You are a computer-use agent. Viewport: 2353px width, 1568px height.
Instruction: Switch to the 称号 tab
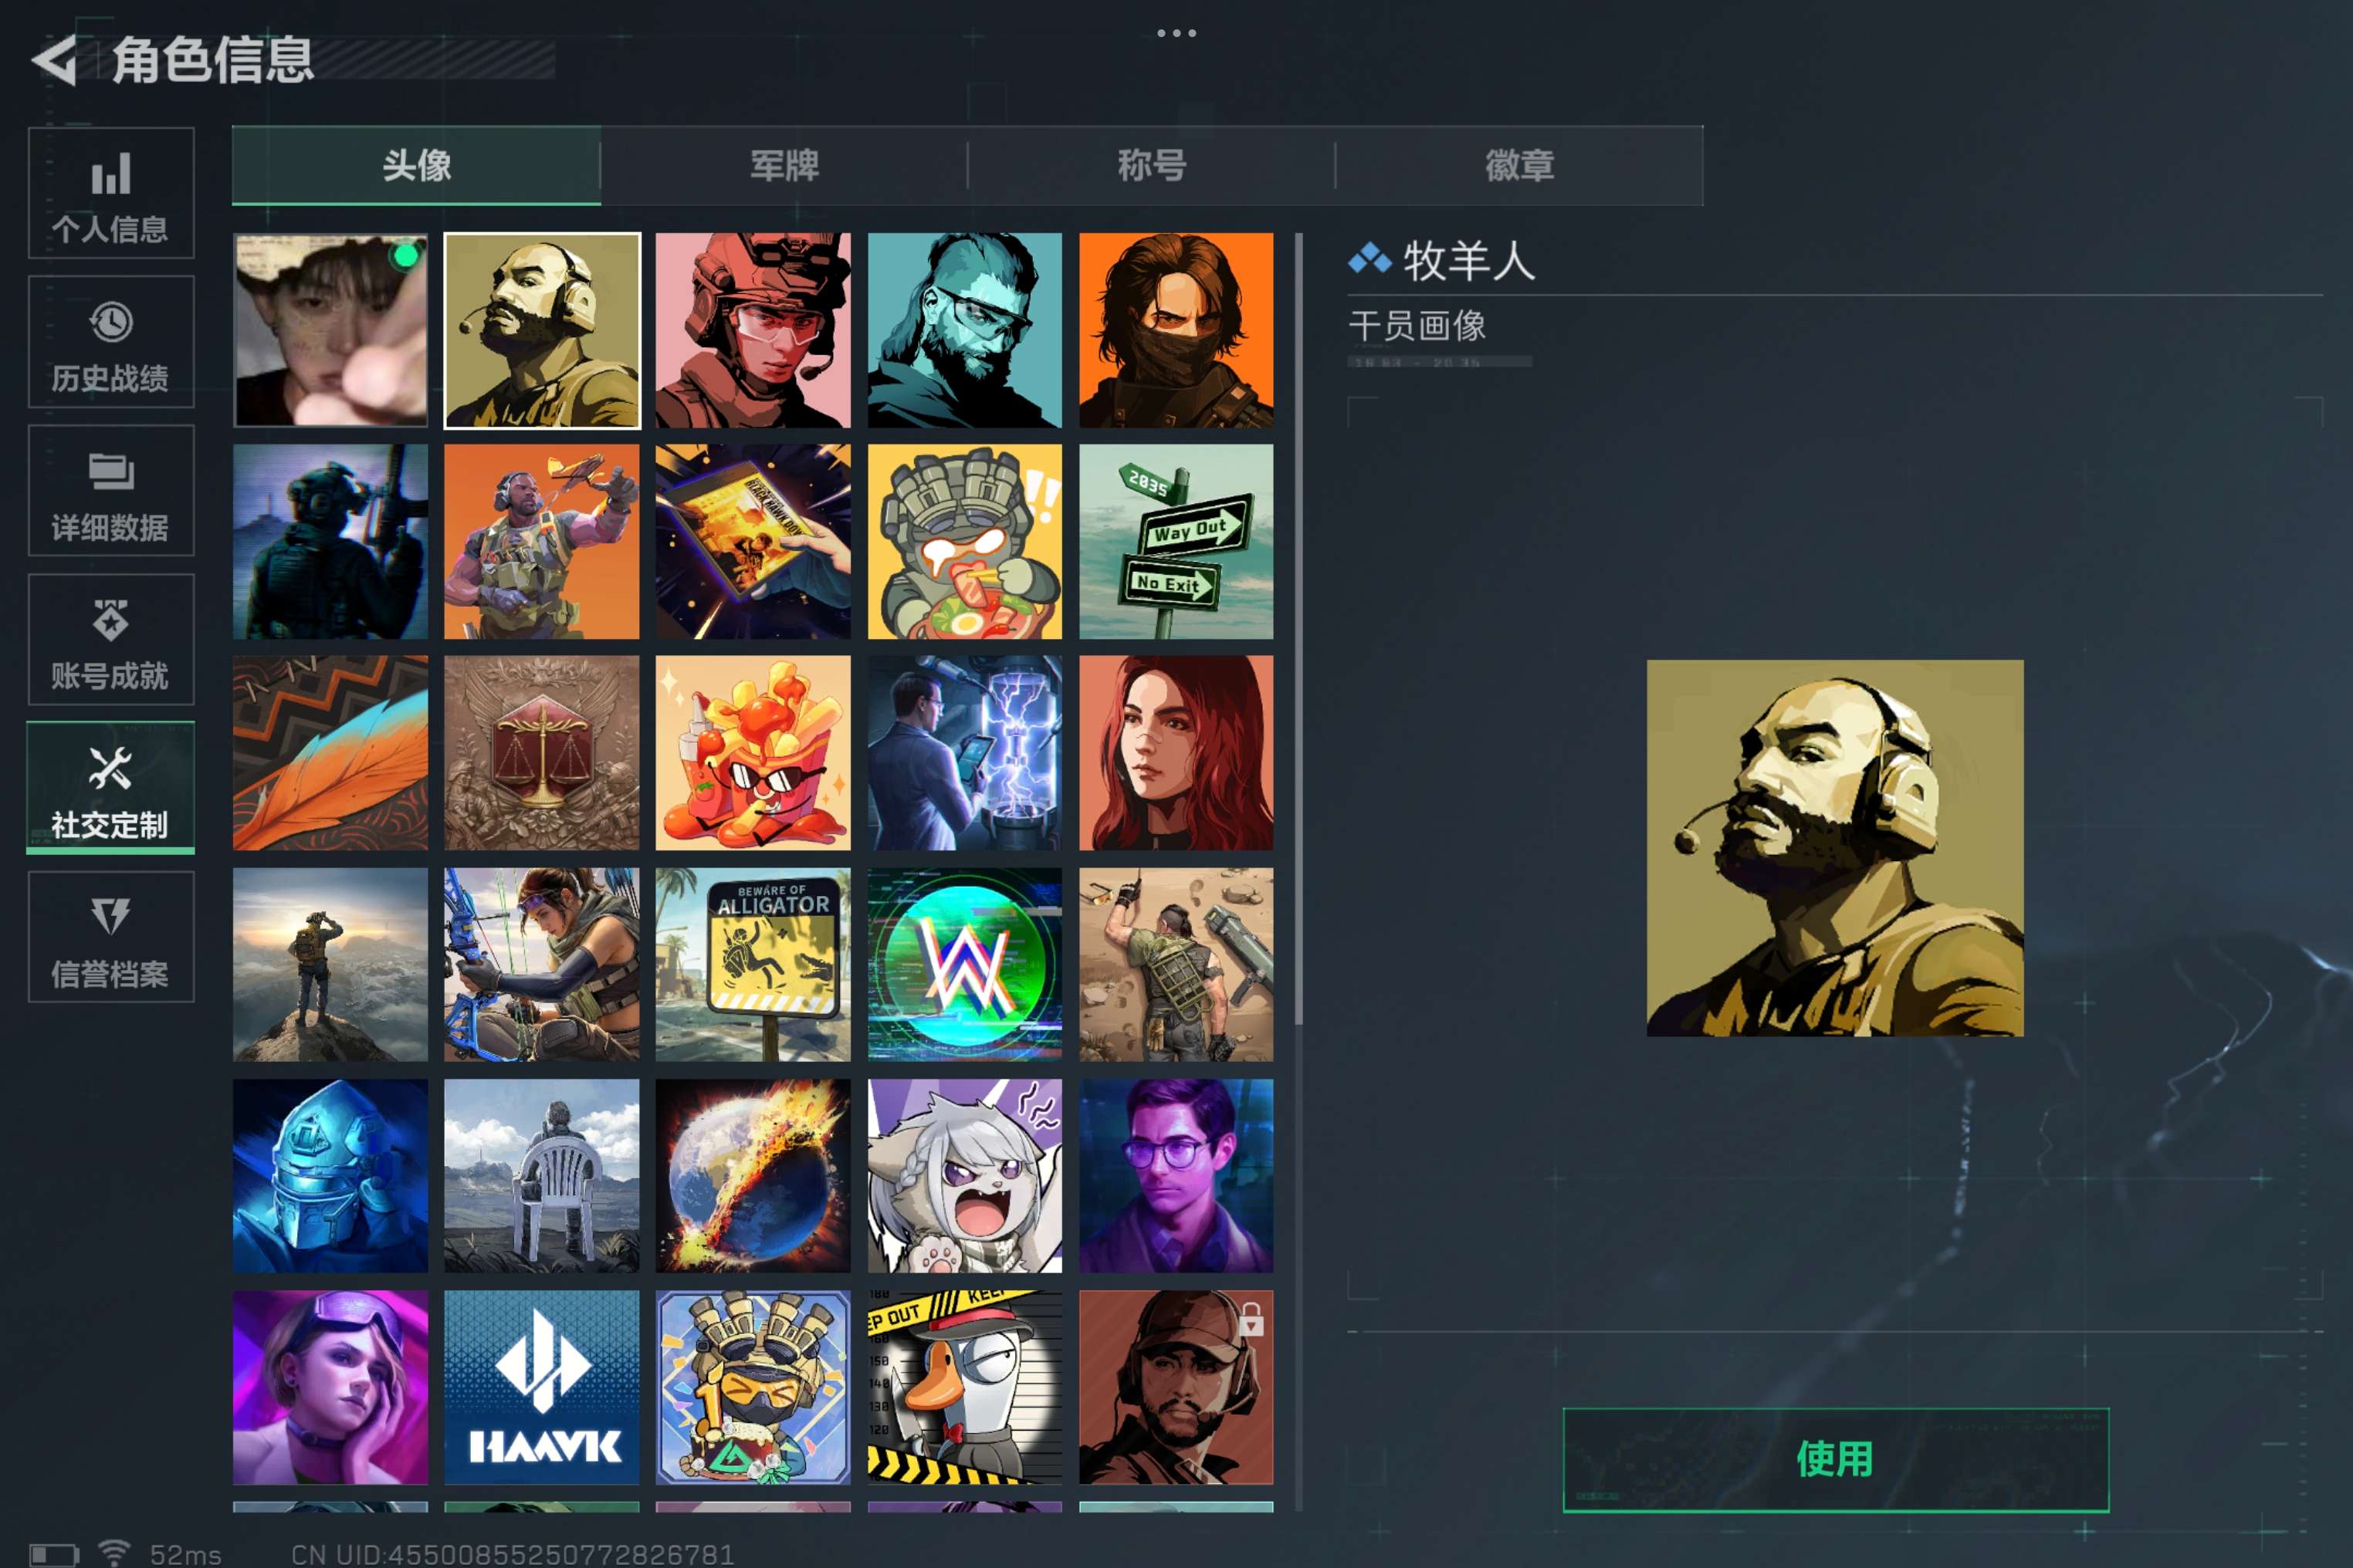click(1152, 165)
